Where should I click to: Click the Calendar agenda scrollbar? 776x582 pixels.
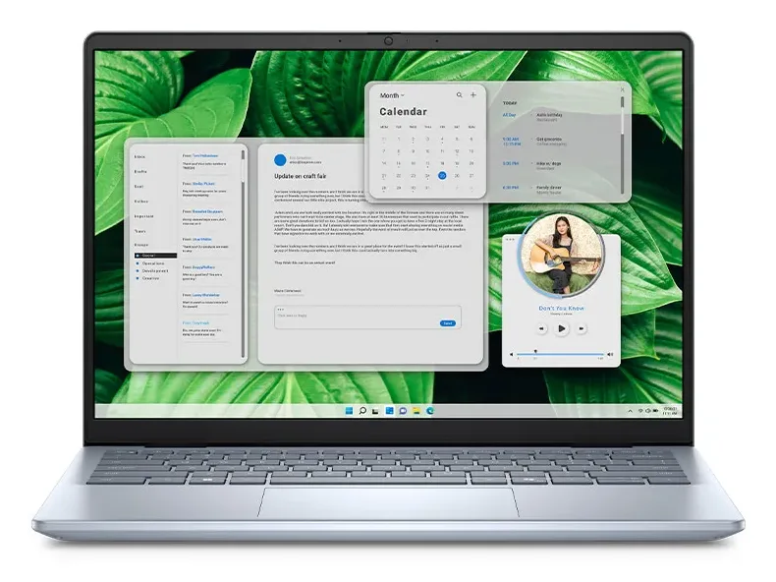622,145
